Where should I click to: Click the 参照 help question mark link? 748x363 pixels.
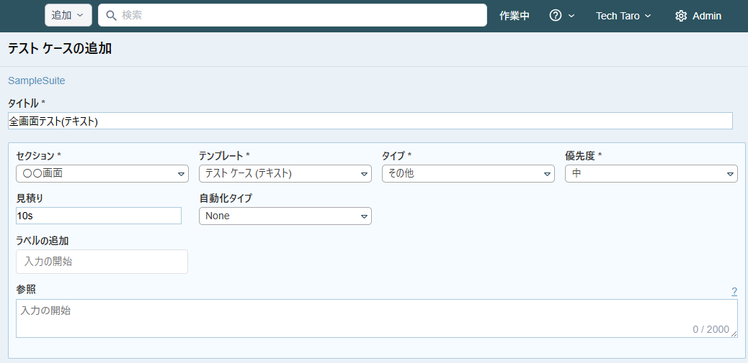(x=734, y=291)
